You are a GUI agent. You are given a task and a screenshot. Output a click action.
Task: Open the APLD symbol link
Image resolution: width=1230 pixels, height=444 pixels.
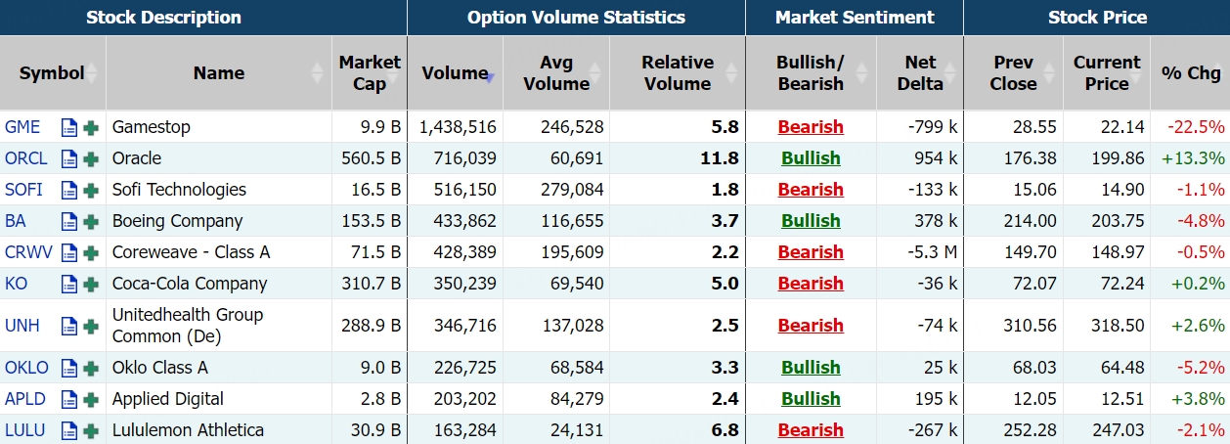pos(25,399)
